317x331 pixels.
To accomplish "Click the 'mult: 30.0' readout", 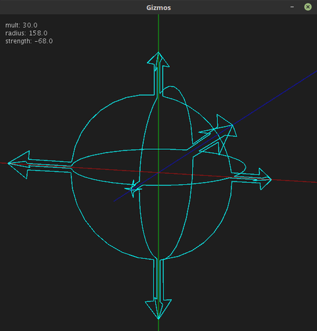I will [x=22, y=25].
